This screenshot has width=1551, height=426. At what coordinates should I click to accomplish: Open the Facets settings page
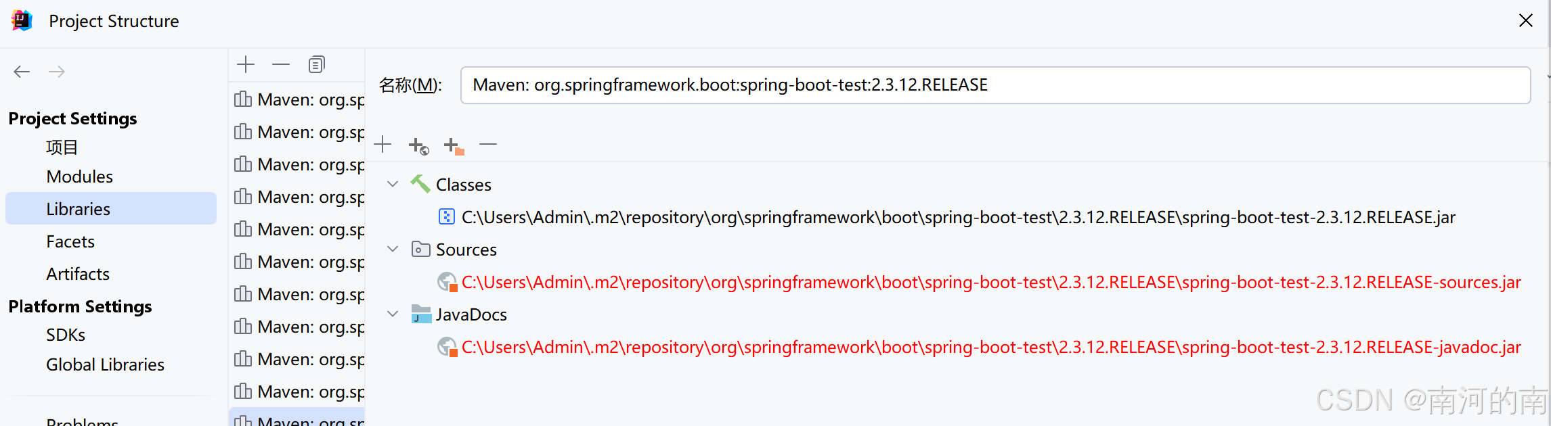click(70, 241)
